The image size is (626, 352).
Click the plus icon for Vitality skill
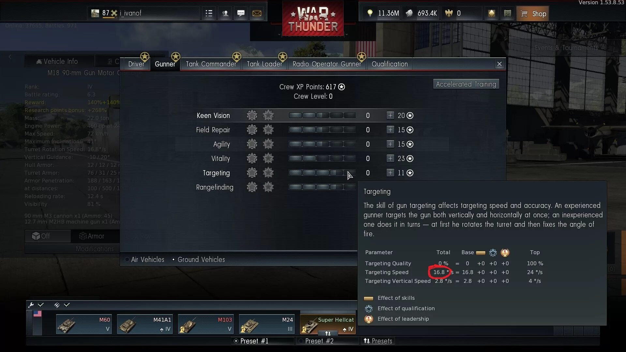click(390, 158)
